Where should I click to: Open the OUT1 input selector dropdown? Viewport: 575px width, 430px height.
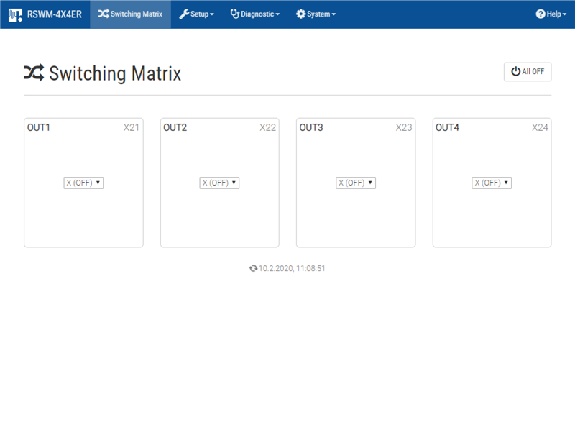click(83, 183)
